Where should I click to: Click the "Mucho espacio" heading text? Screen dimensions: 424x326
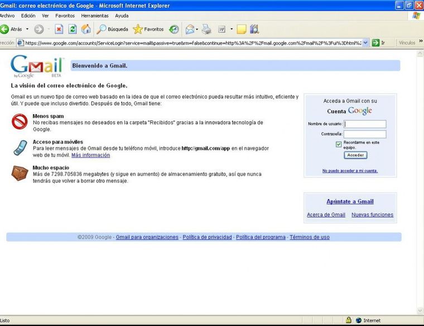(51, 167)
